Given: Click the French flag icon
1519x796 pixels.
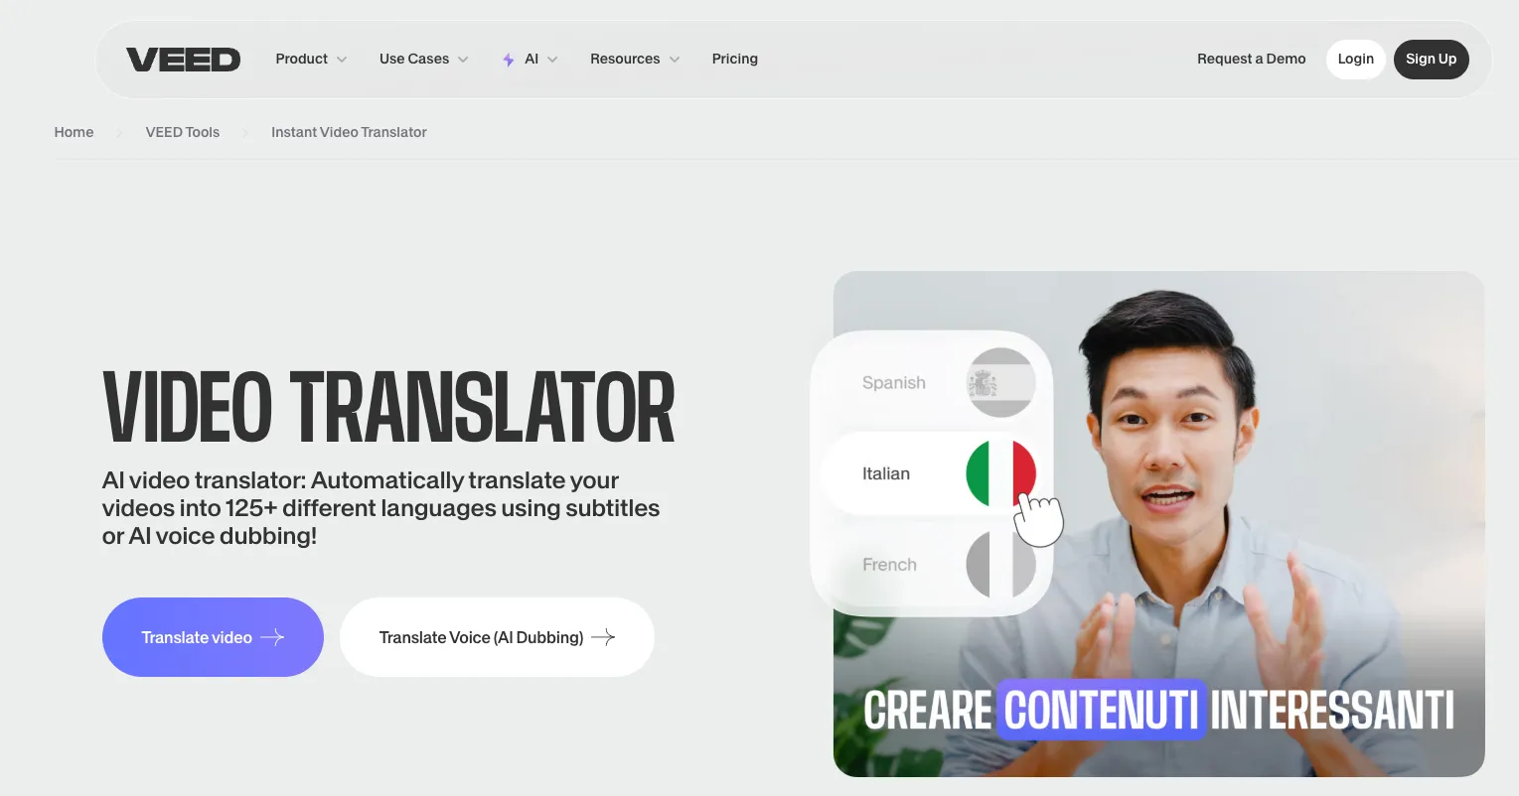Looking at the screenshot, I should coord(1001,565).
